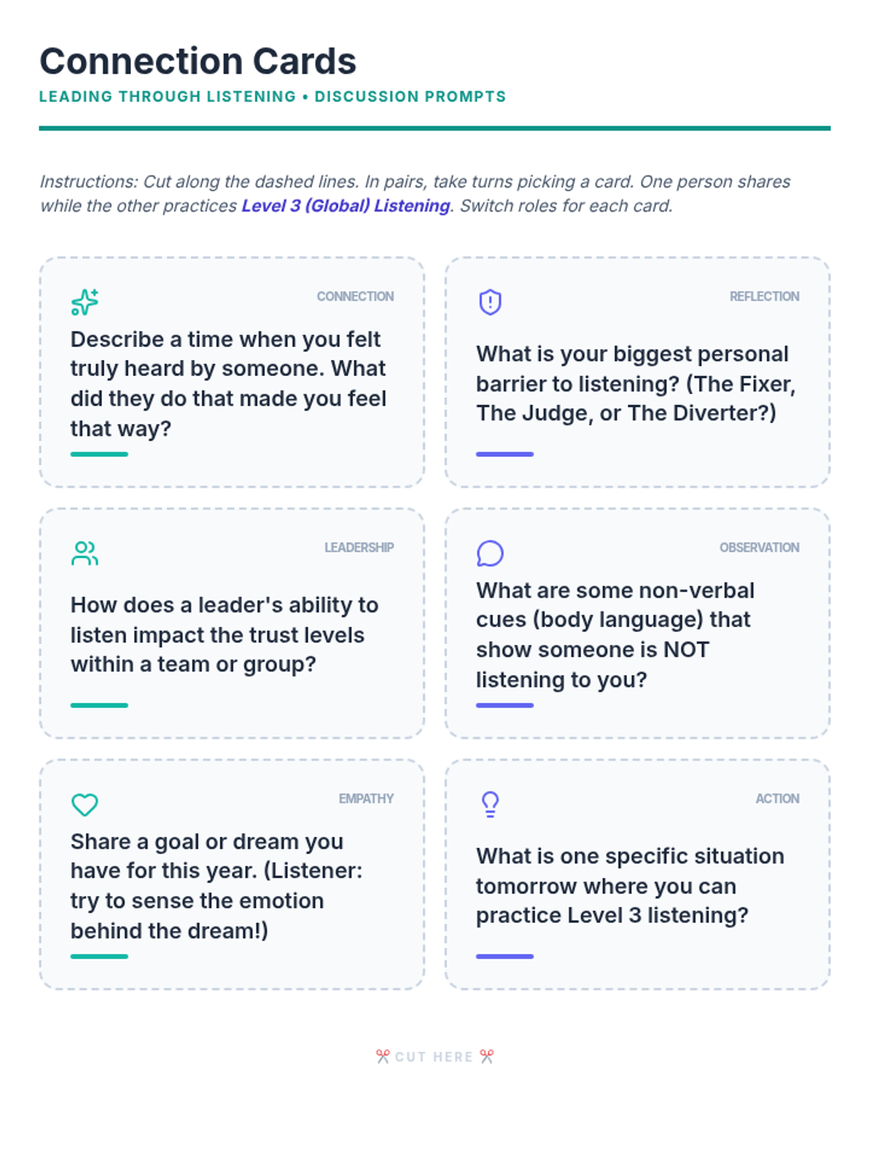The width and height of the screenshot is (869, 1159).
Task: Click the lightbulb icon on Action card
Action: pos(490,804)
